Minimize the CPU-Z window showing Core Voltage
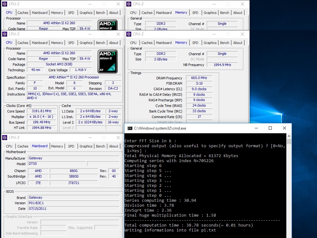 90,34
